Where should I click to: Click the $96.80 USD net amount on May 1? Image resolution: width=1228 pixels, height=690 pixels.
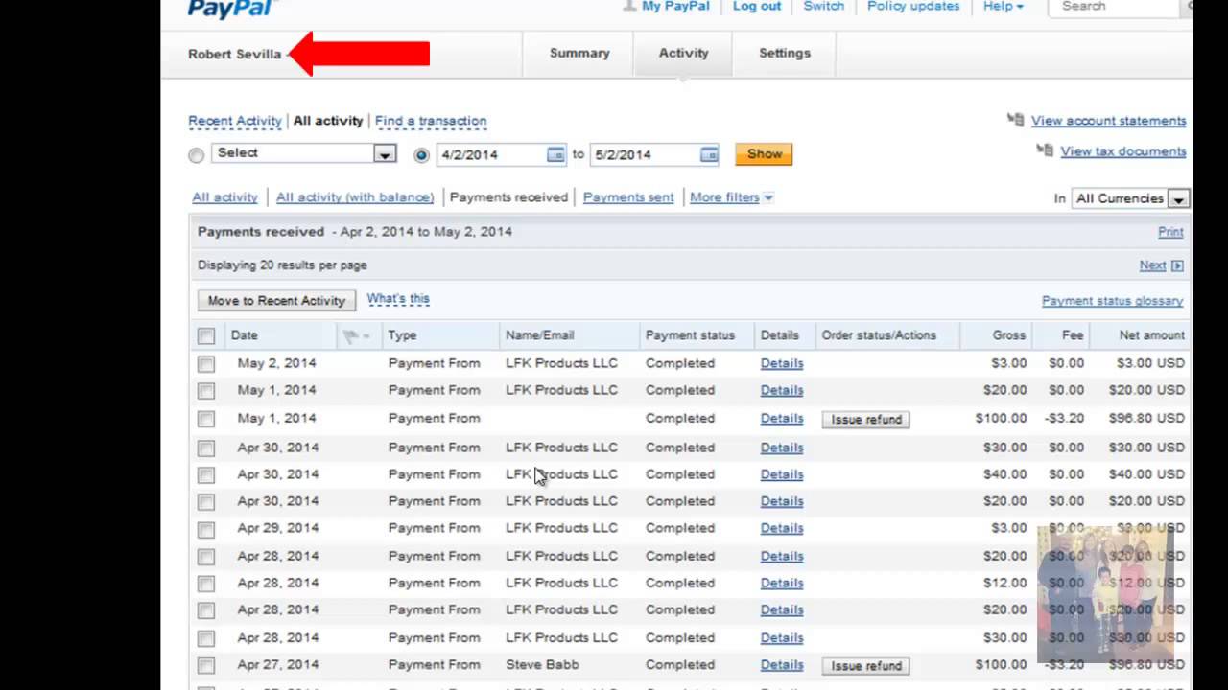(1146, 418)
